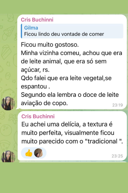Open Cris Buchinni profile from second message
This screenshot has height=193, width=128.
38,116
